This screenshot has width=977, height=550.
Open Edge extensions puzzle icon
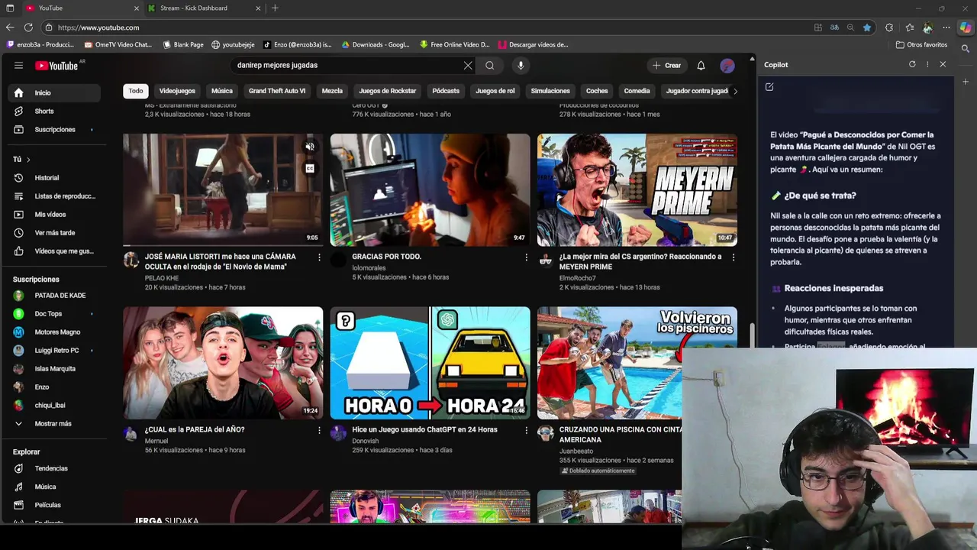pyautogui.click(x=889, y=27)
